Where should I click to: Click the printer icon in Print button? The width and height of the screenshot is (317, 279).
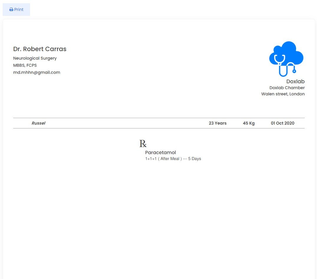click(11, 9)
